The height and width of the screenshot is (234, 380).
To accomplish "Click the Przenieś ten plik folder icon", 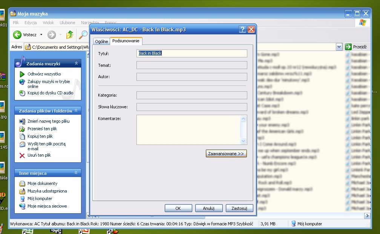I will click(22, 129).
